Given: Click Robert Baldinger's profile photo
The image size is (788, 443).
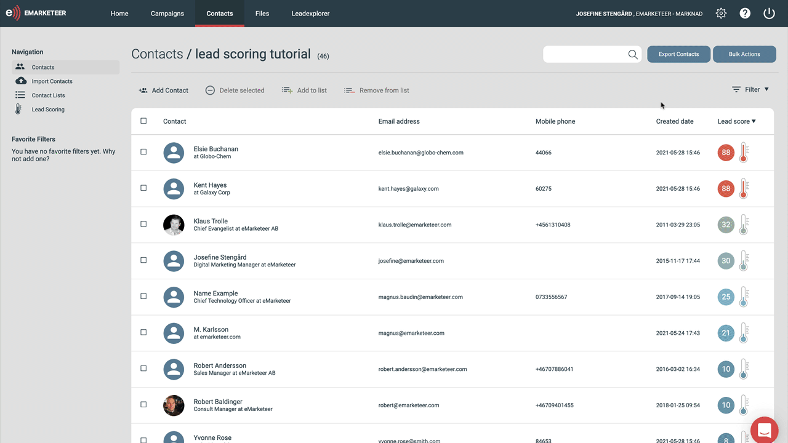Looking at the screenshot, I should [x=174, y=405].
